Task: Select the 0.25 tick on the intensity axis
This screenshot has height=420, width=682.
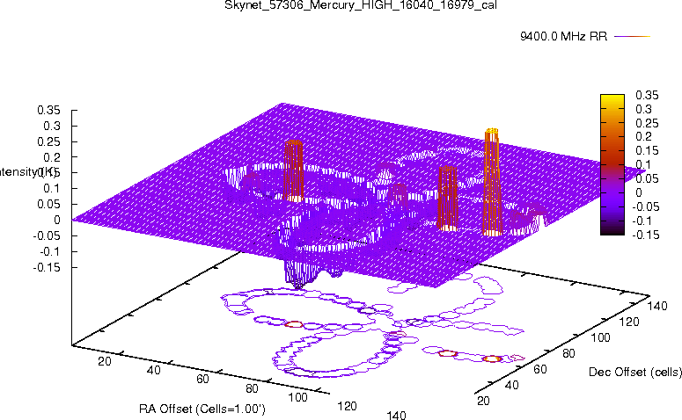Action: 48,141
